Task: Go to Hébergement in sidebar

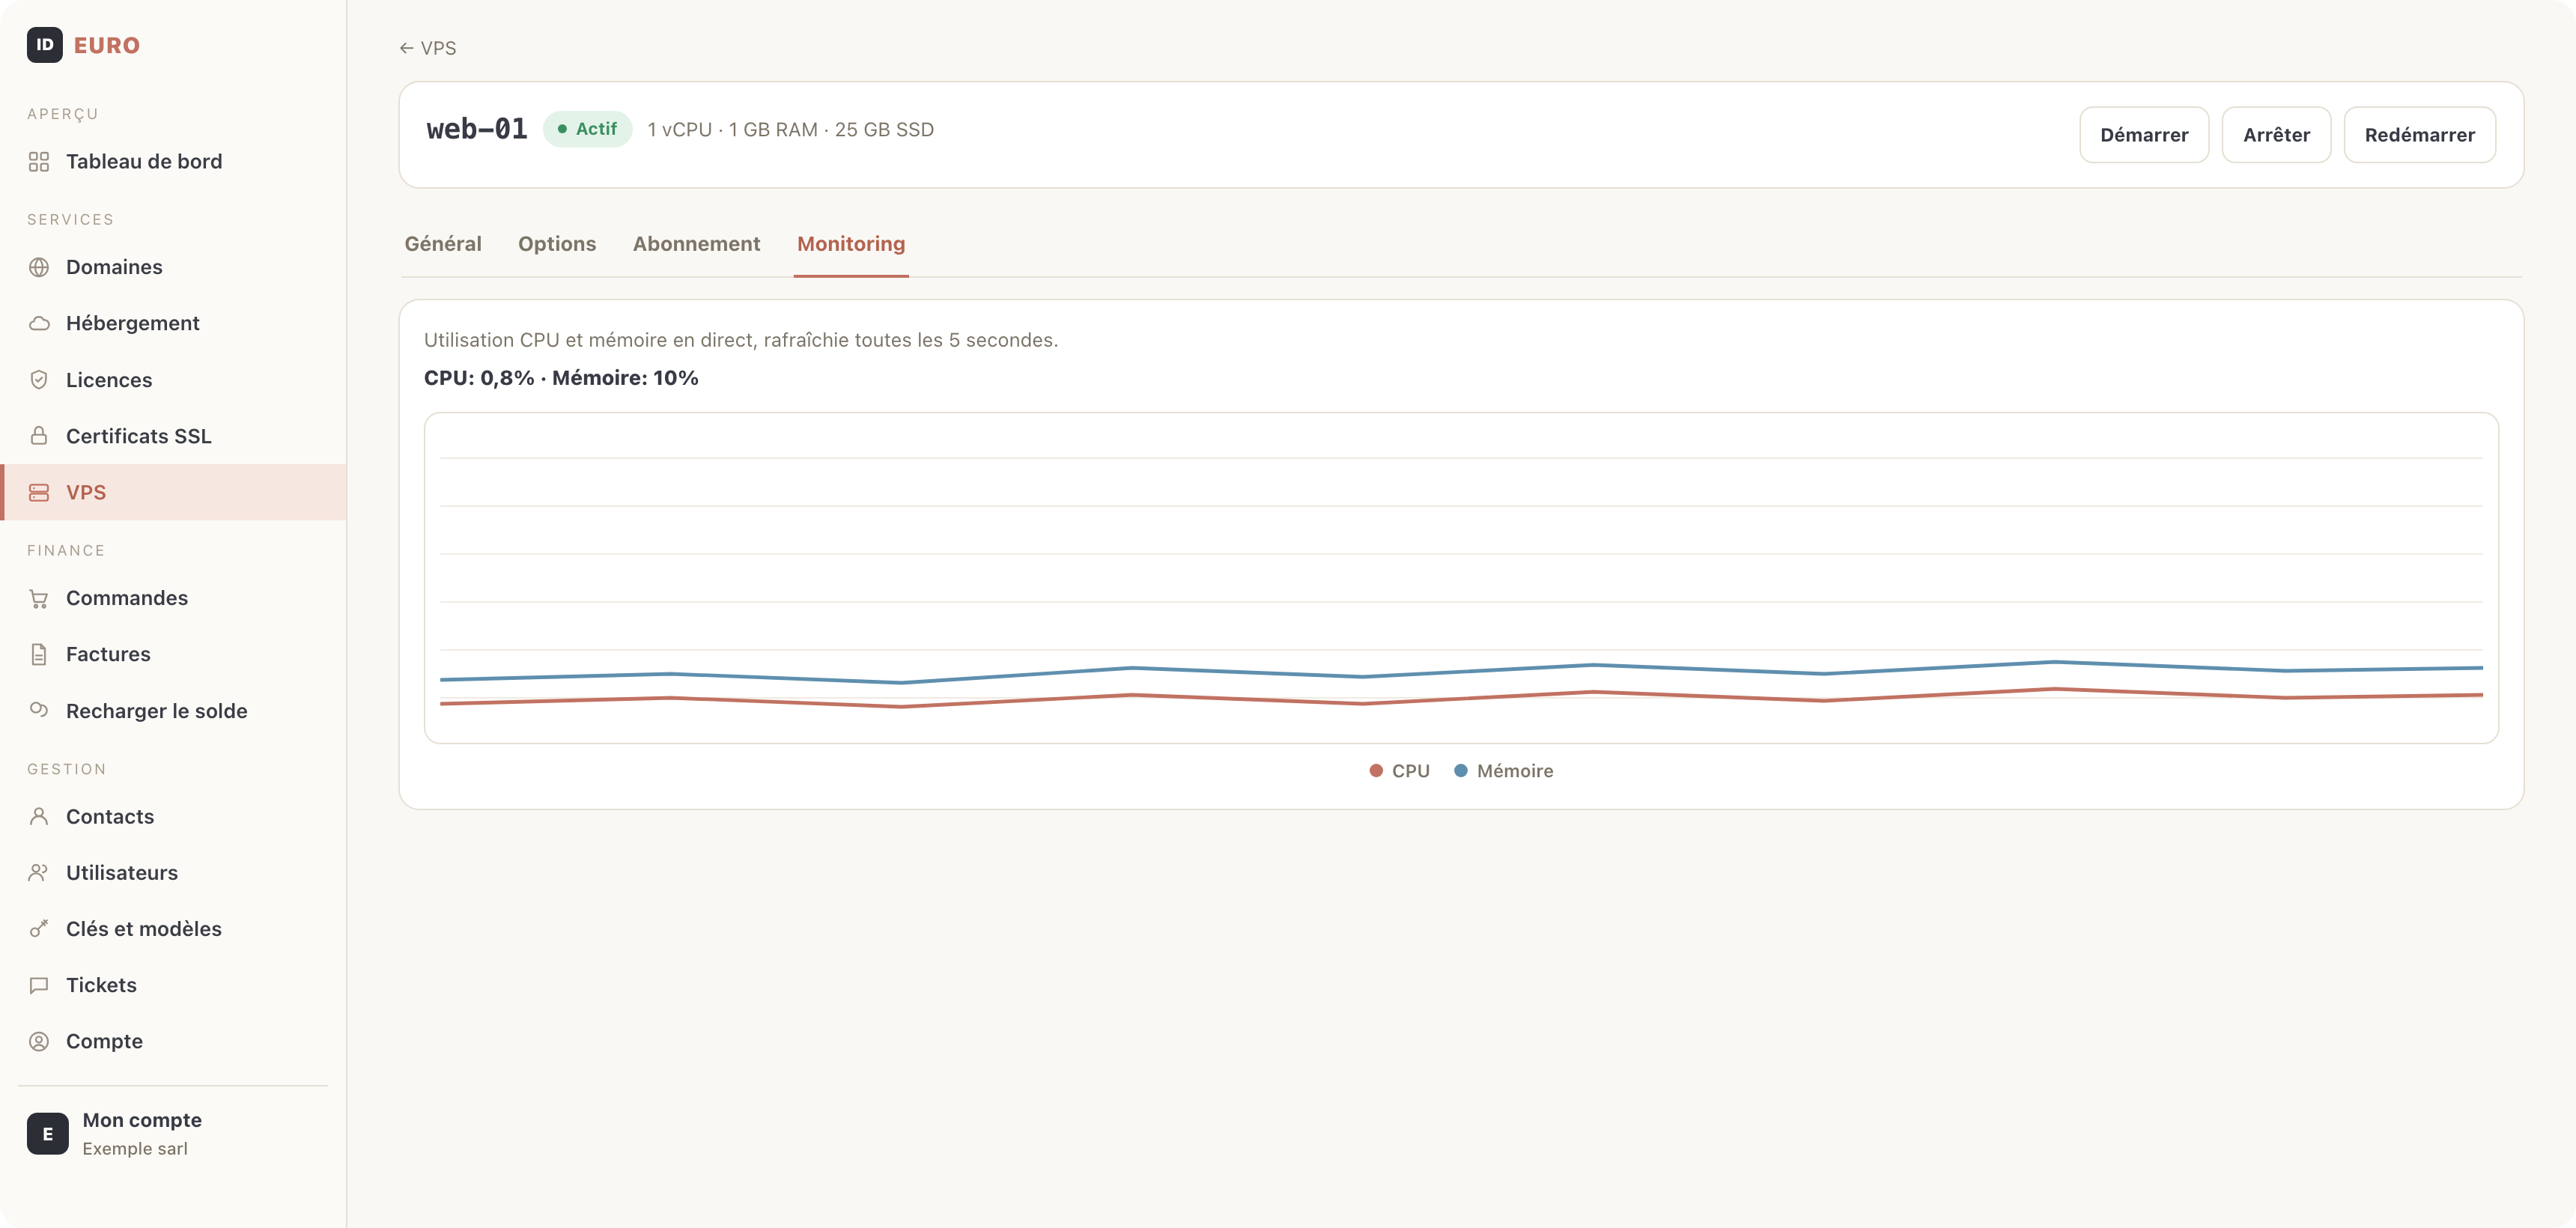Action: tap(174, 323)
